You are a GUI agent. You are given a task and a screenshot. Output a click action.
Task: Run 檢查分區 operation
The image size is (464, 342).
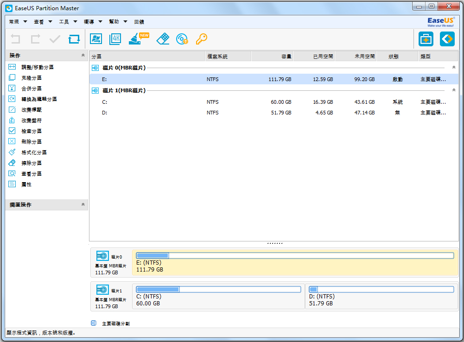pos(32,131)
